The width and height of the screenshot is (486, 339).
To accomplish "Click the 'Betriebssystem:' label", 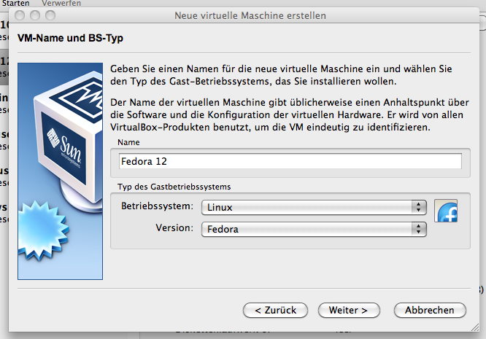I will tap(157, 206).
